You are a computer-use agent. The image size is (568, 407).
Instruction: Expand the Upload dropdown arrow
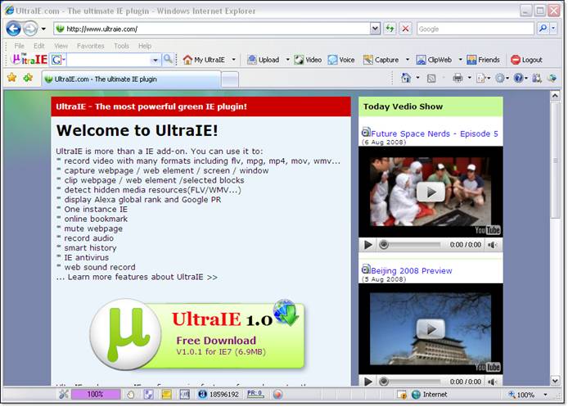(287, 60)
